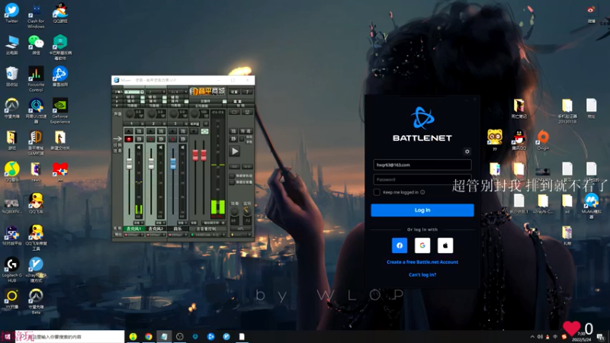Open the mixer settings button 设置
The width and height of the screenshot is (610, 343).
point(234,91)
